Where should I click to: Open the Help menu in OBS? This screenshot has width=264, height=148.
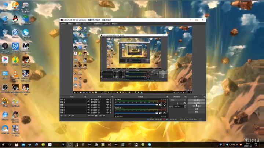point(115,24)
